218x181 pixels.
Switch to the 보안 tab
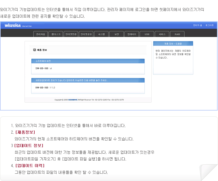[x=116, y=34]
